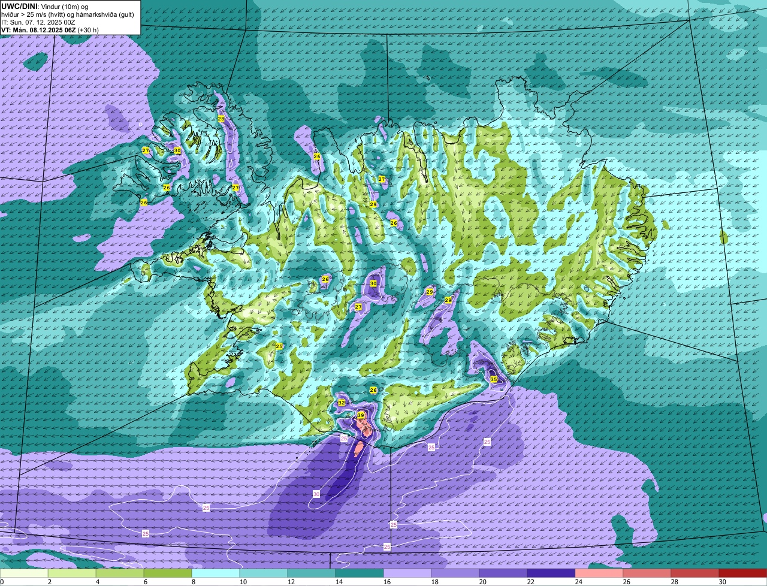Click legend scale tick label 2

pos(49,582)
